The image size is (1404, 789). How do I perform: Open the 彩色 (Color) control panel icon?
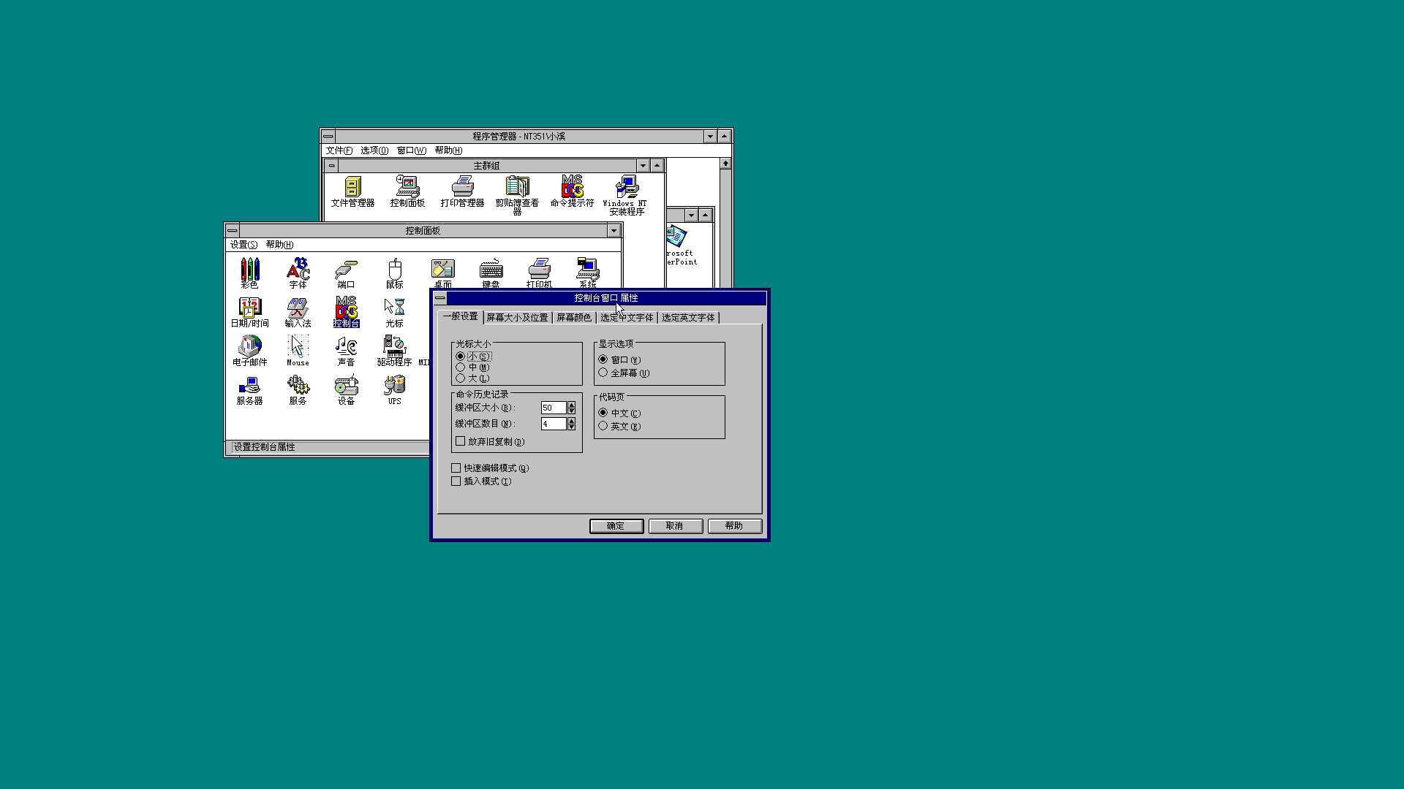[249, 269]
